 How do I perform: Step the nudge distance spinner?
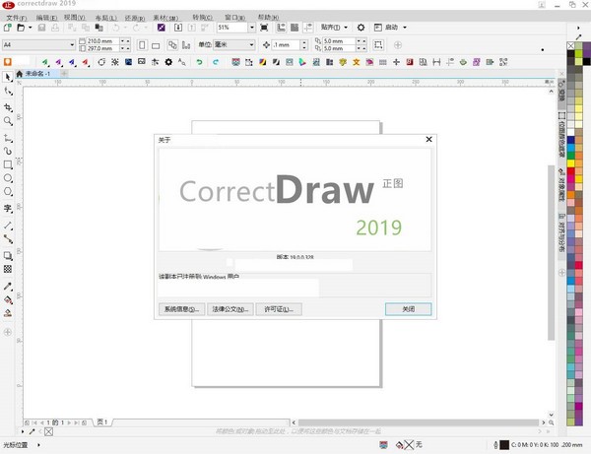click(304, 45)
